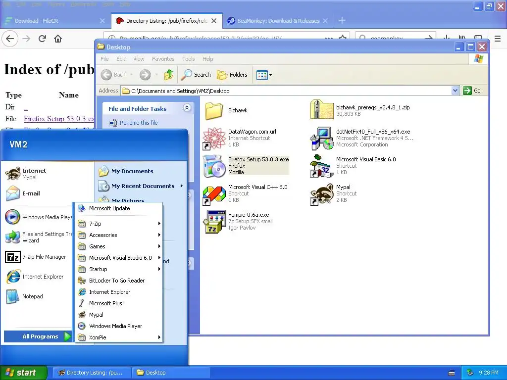Open the Bizhawk folder icon

click(214, 111)
